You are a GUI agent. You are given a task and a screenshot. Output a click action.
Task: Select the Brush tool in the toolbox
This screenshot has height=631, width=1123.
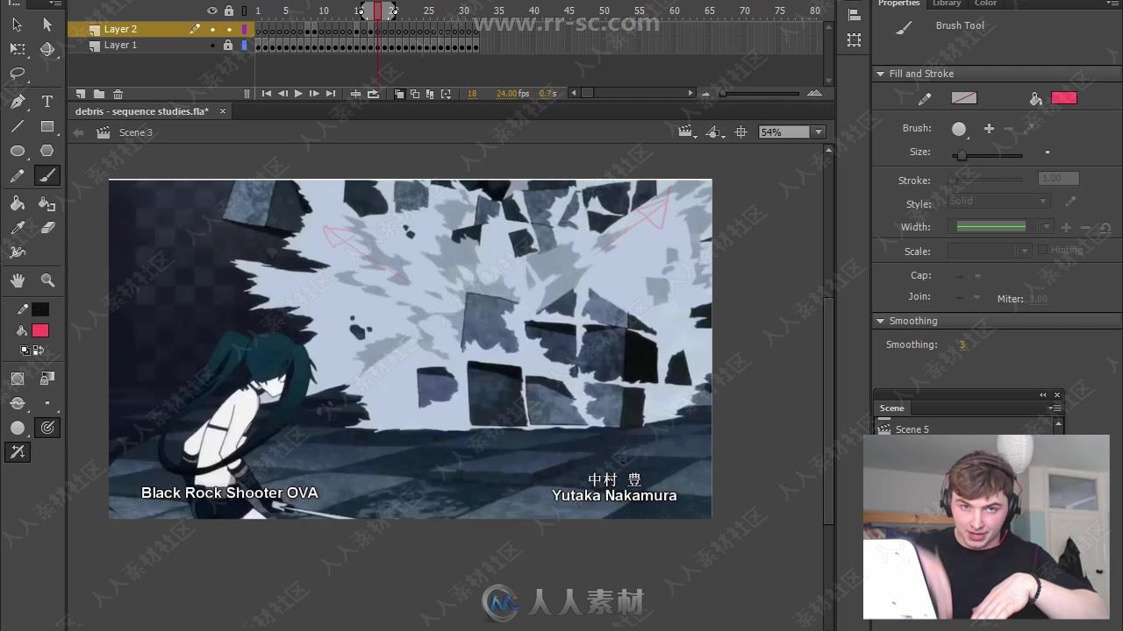click(x=47, y=175)
